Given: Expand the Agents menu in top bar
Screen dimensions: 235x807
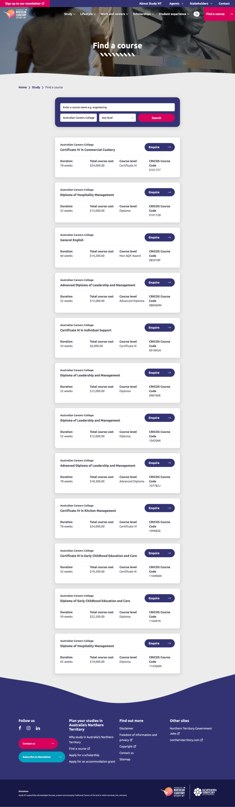Looking at the screenshot, I should click(x=176, y=4).
